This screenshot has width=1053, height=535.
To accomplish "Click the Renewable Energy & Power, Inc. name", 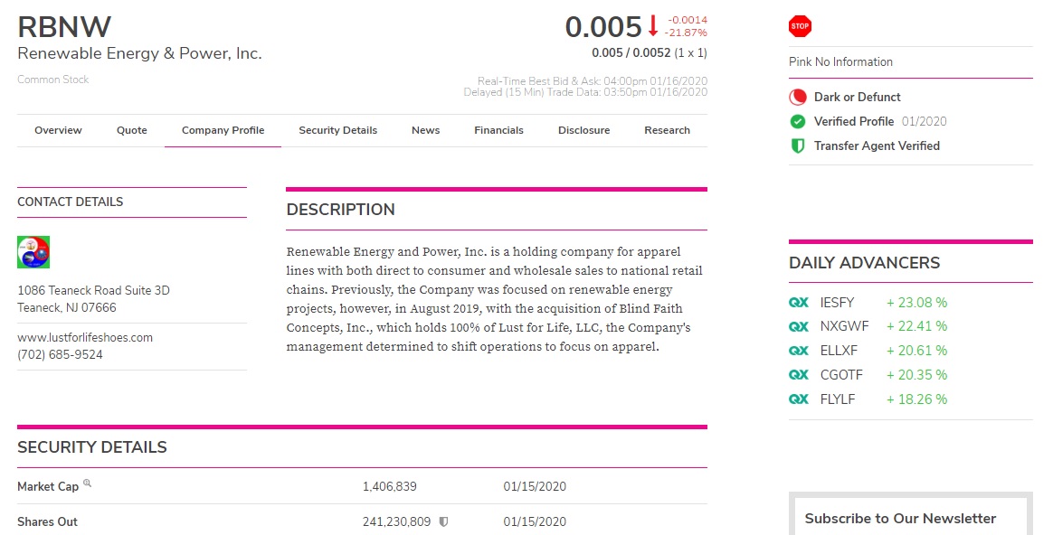I will (139, 53).
